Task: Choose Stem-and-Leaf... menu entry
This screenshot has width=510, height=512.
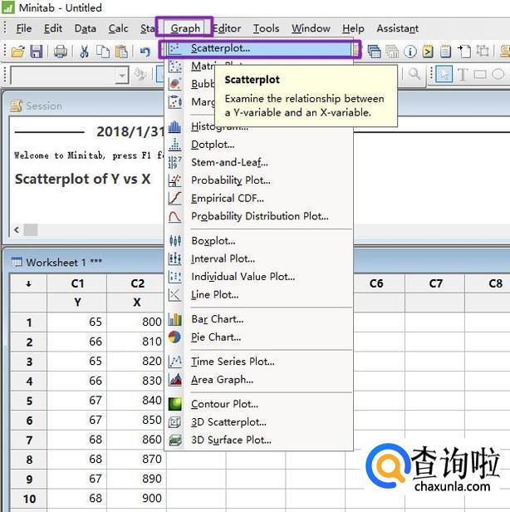Action: tap(260, 162)
